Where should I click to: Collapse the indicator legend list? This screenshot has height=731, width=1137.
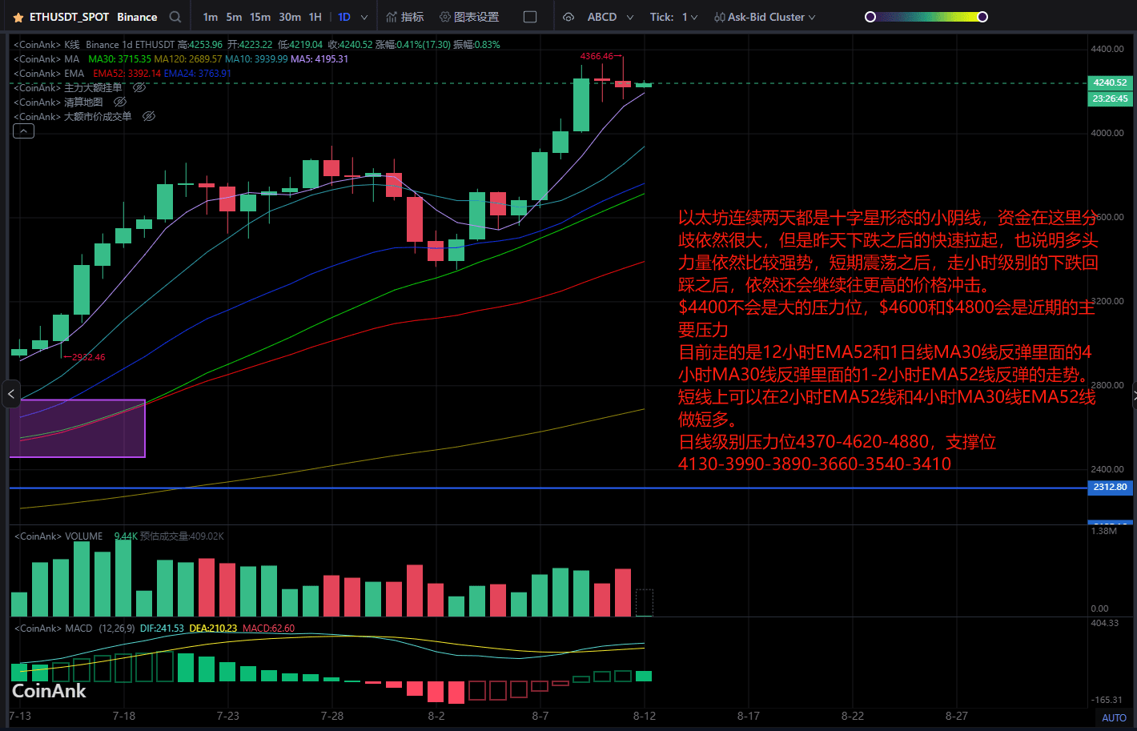click(x=23, y=131)
